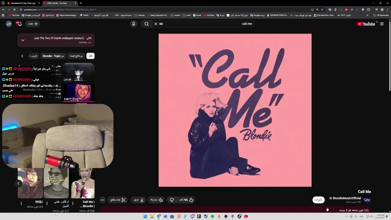
Task: Click the Clip scissors button
Action: click(118, 200)
